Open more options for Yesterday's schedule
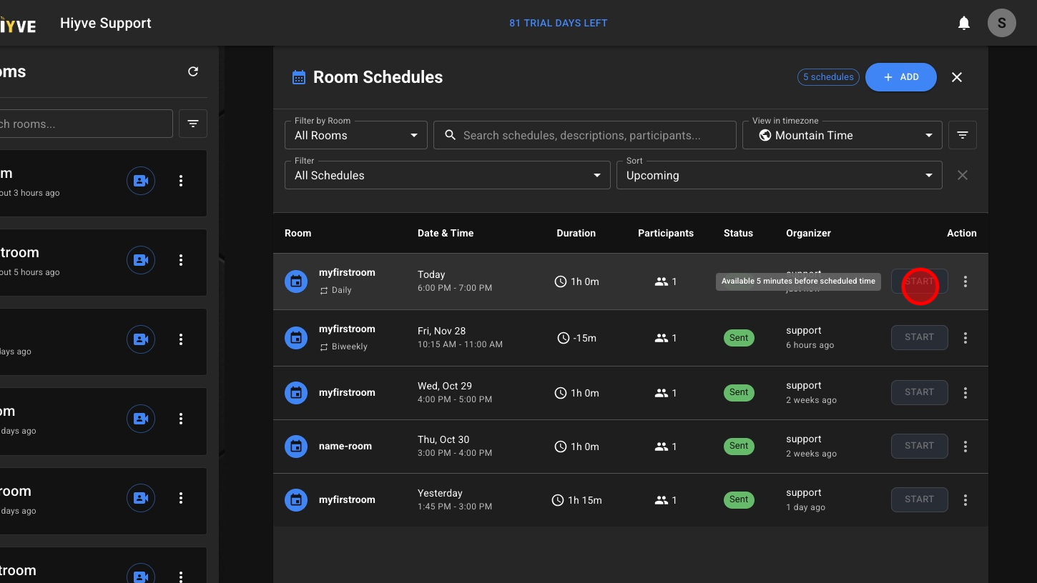Image resolution: width=1037 pixels, height=583 pixels. tap(965, 500)
